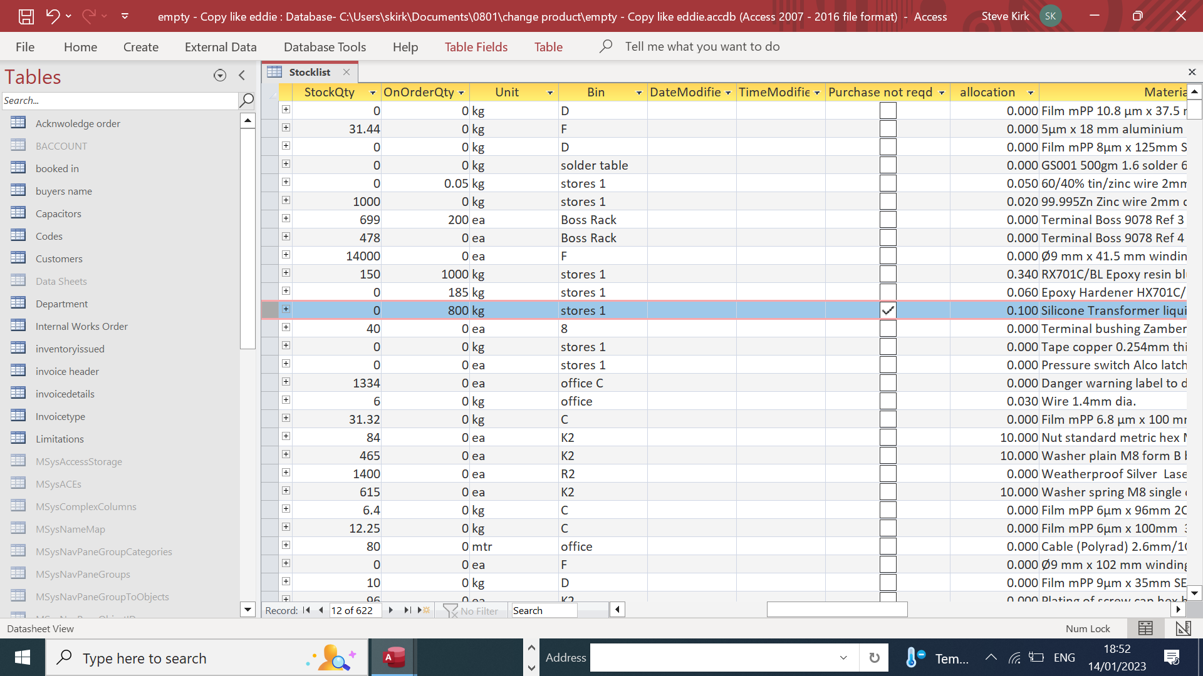Image resolution: width=1203 pixels, height=676 pixels.
Task: Click the navigation pane collapse chevron
Action: pyautogui.click(x=242, y=75)
